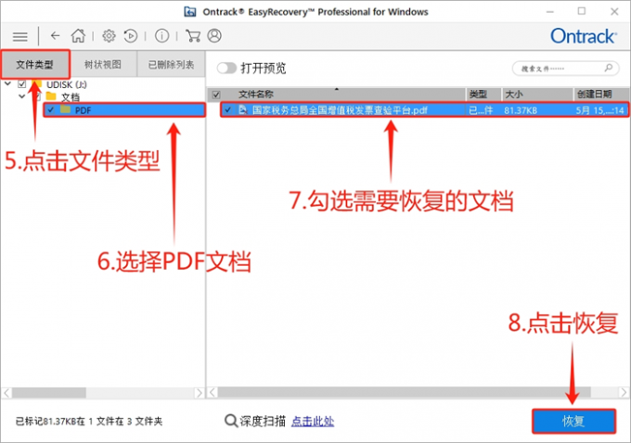Click the search magnifier icon
The height and width of the screenshot is (443, 631).
click(609, 68)
